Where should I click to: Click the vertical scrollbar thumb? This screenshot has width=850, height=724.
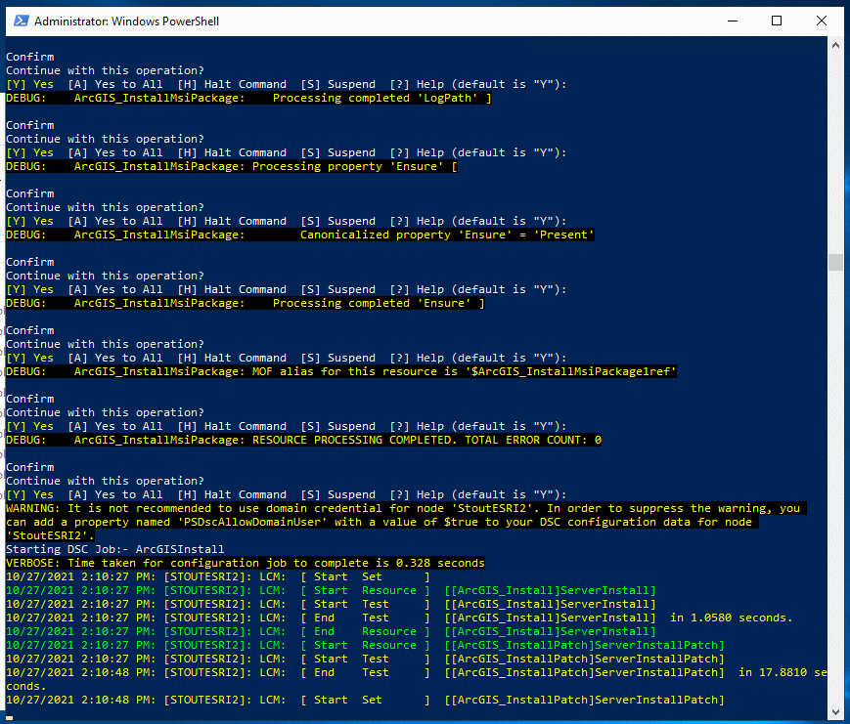click(x=834, y=262)
